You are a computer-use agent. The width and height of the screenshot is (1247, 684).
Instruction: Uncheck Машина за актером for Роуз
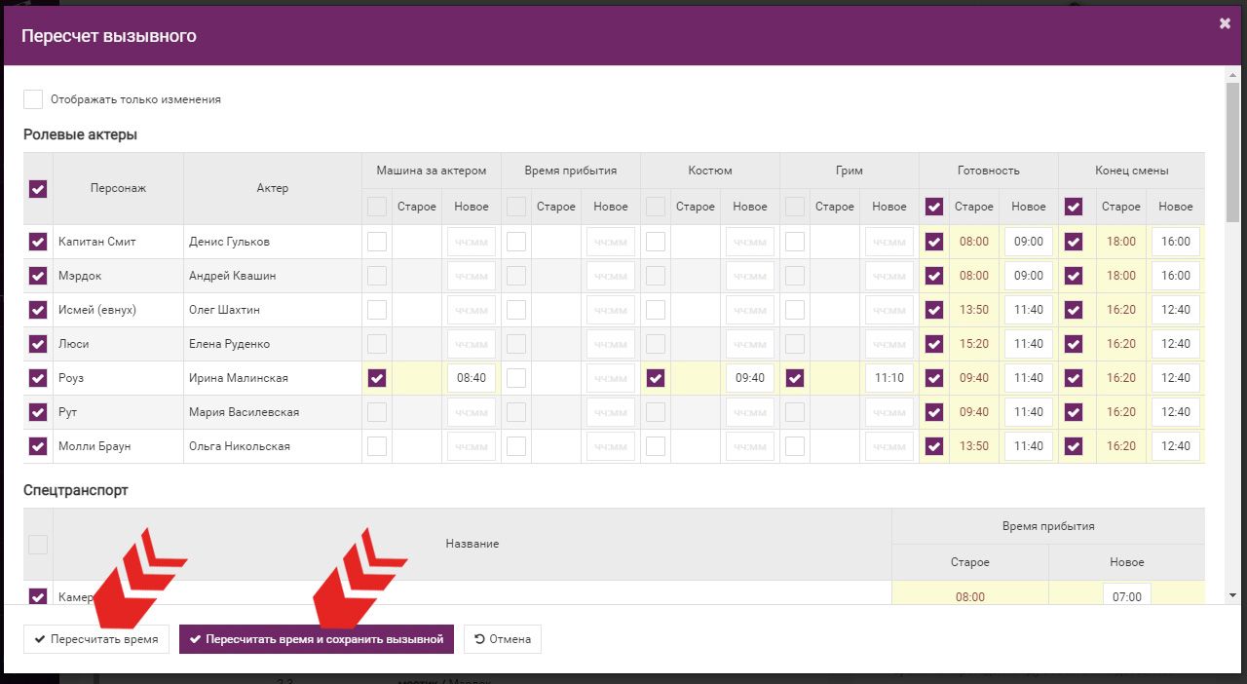pos(377,378)
